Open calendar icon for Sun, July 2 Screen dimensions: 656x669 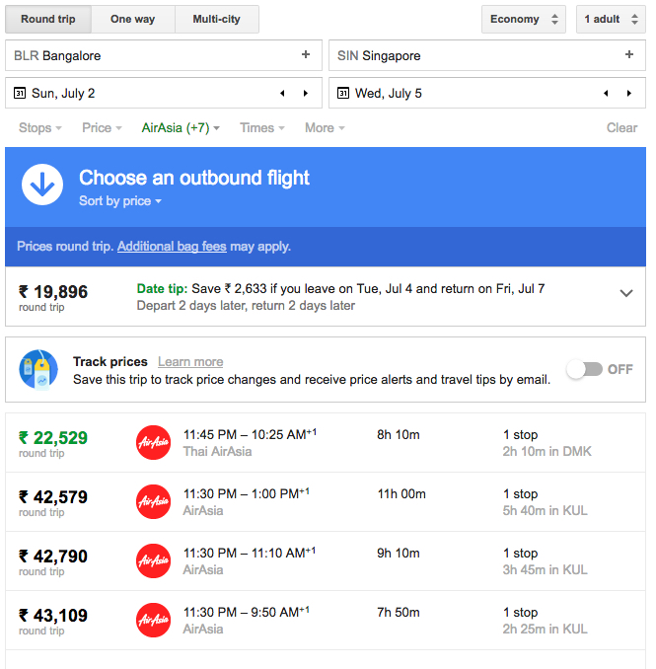(x=20, y=93)
